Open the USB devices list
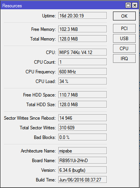 124,38
